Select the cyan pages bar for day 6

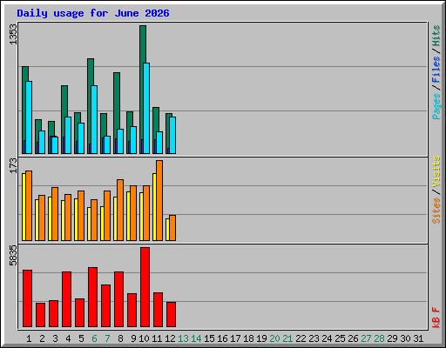pyautogui.click(x=94, y=119)
